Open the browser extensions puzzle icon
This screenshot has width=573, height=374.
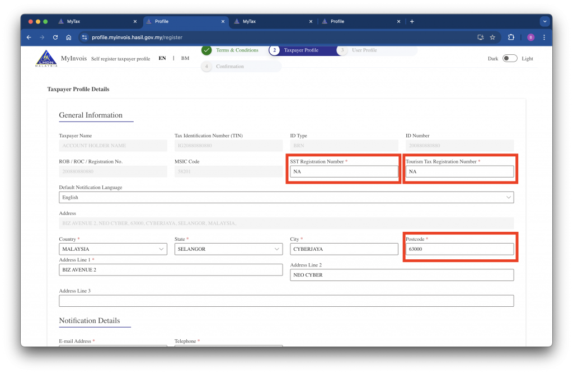click(x=511, y=38)
